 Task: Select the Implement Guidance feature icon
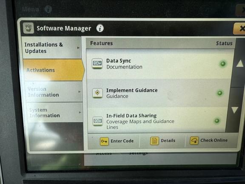(x=97, y=93)
